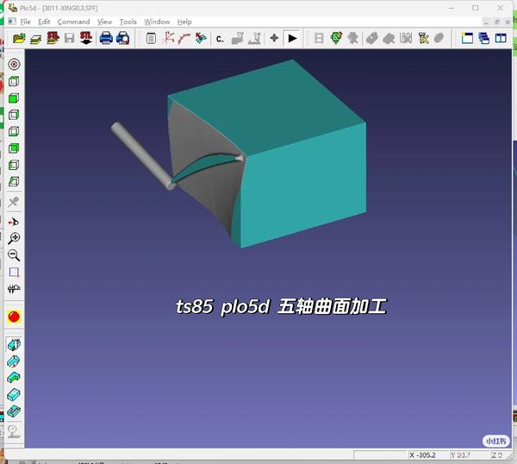517x464 pixels.
Task: Click the film strip frame icon
Action: click(319, 38)
